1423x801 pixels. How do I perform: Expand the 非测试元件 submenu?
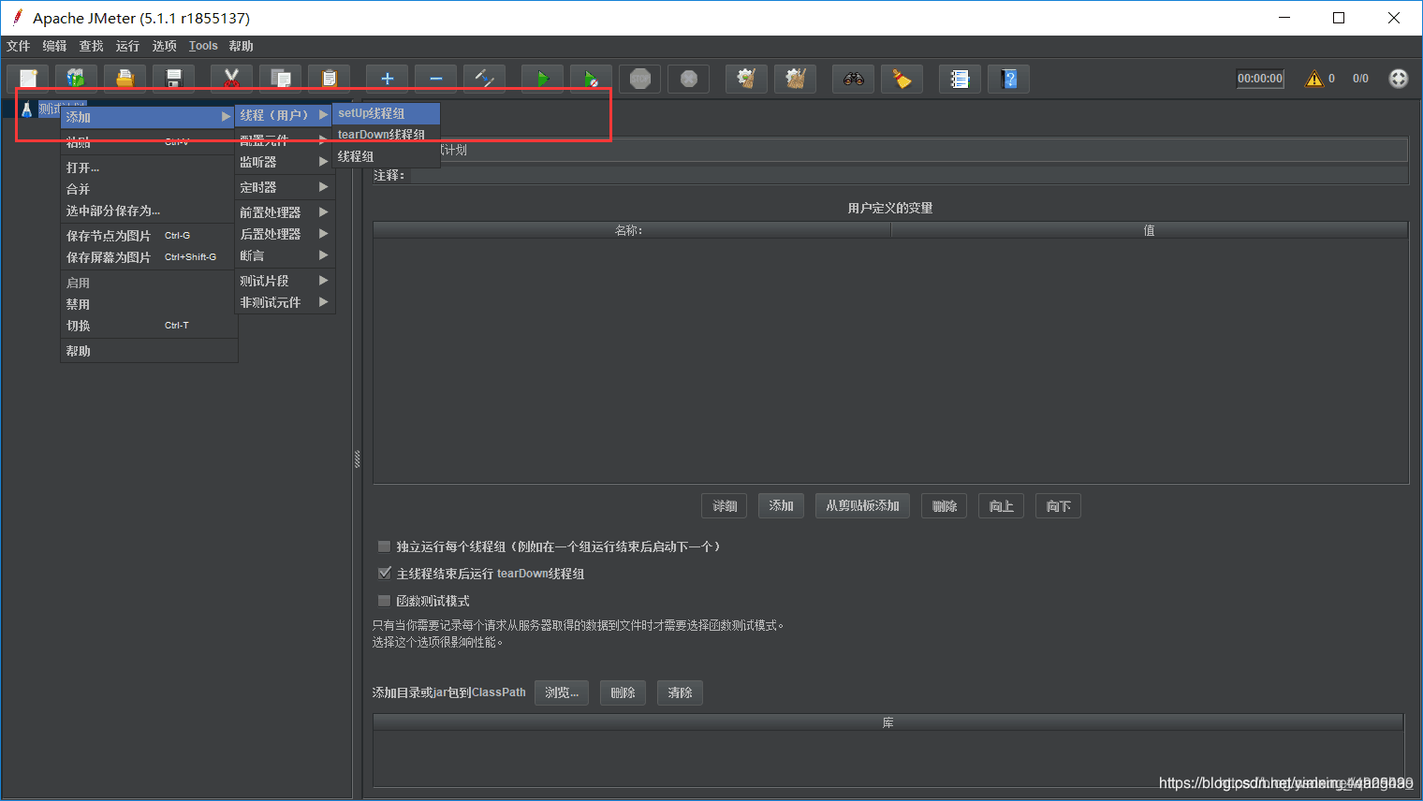(x=285, y=302)
